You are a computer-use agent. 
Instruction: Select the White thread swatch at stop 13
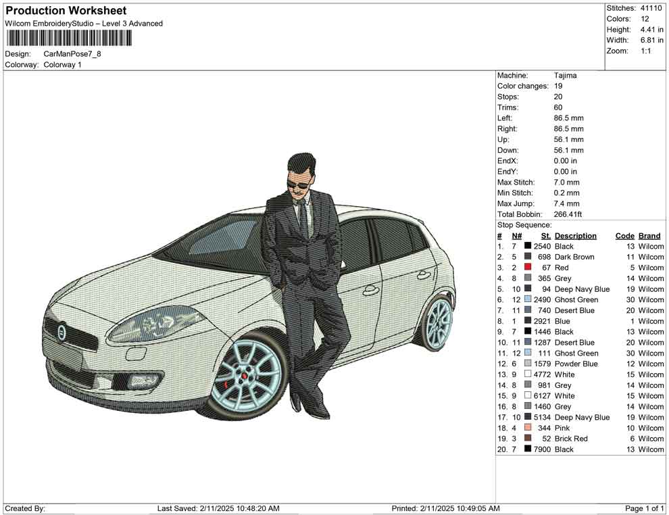pos(529,374)
